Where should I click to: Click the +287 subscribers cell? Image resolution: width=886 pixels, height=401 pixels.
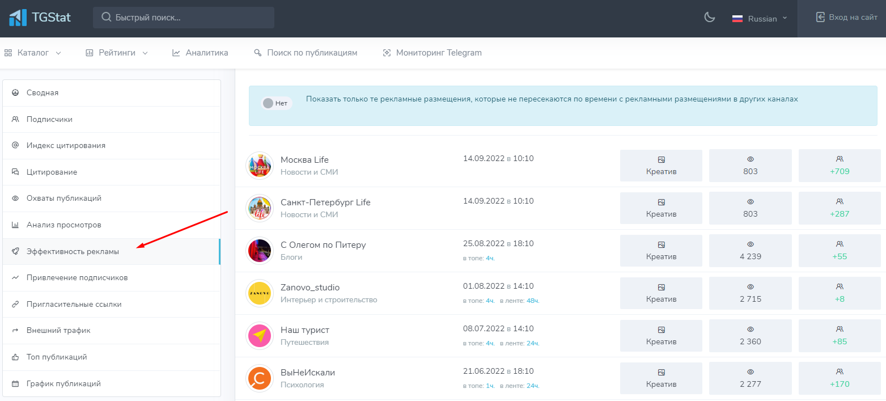pos(840,208)
